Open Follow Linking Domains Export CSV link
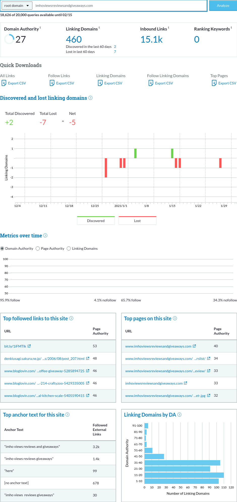Screen dimensions: 237x502 click(164, 83)
